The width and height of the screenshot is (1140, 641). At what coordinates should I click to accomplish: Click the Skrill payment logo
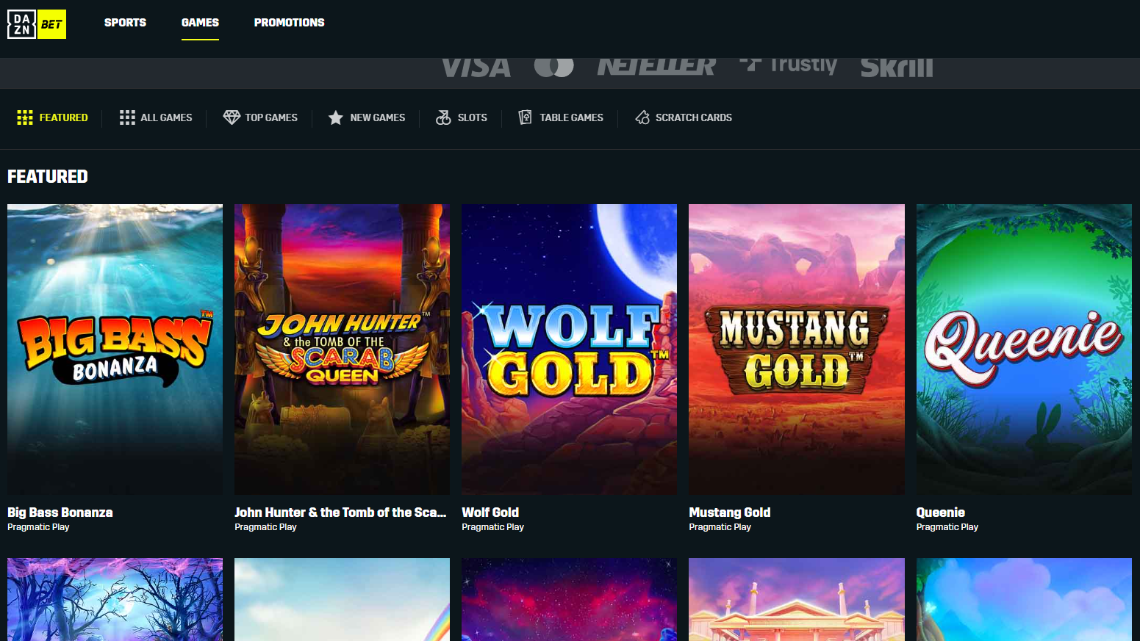[x=896, y=66]
